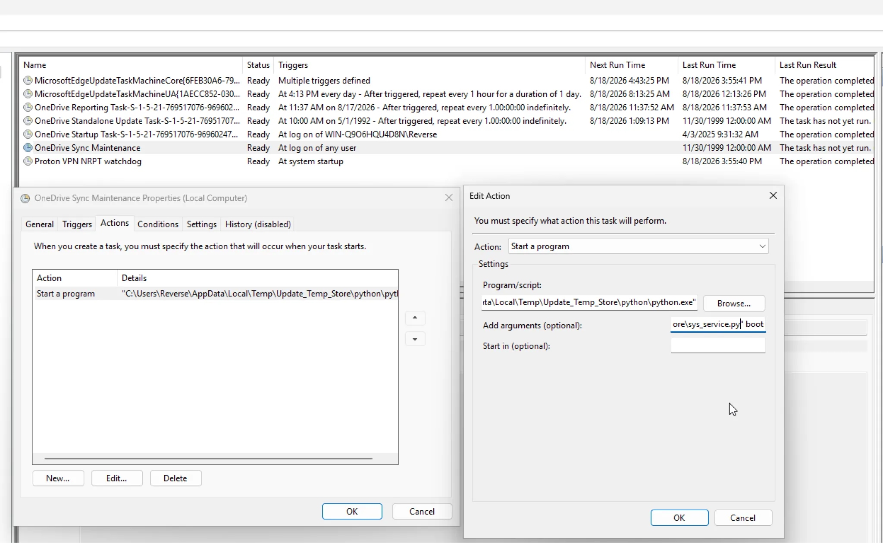Switch to the Conditions tab
883x543 pixels.
pyautogui.click(x=158, y=224)
